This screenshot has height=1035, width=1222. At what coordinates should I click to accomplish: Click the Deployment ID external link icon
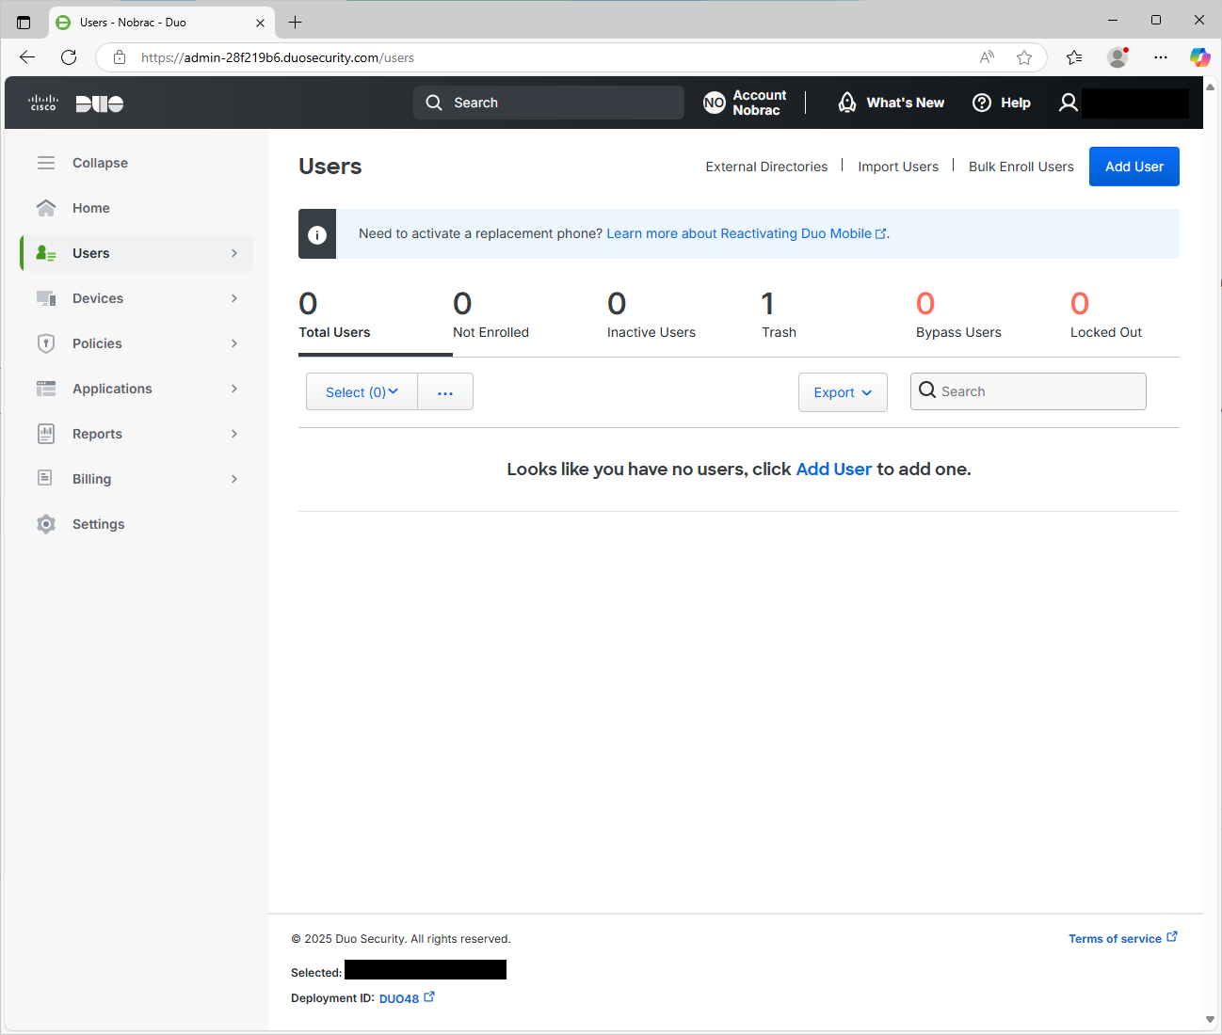pyautogui.click(x=429, y=997)
